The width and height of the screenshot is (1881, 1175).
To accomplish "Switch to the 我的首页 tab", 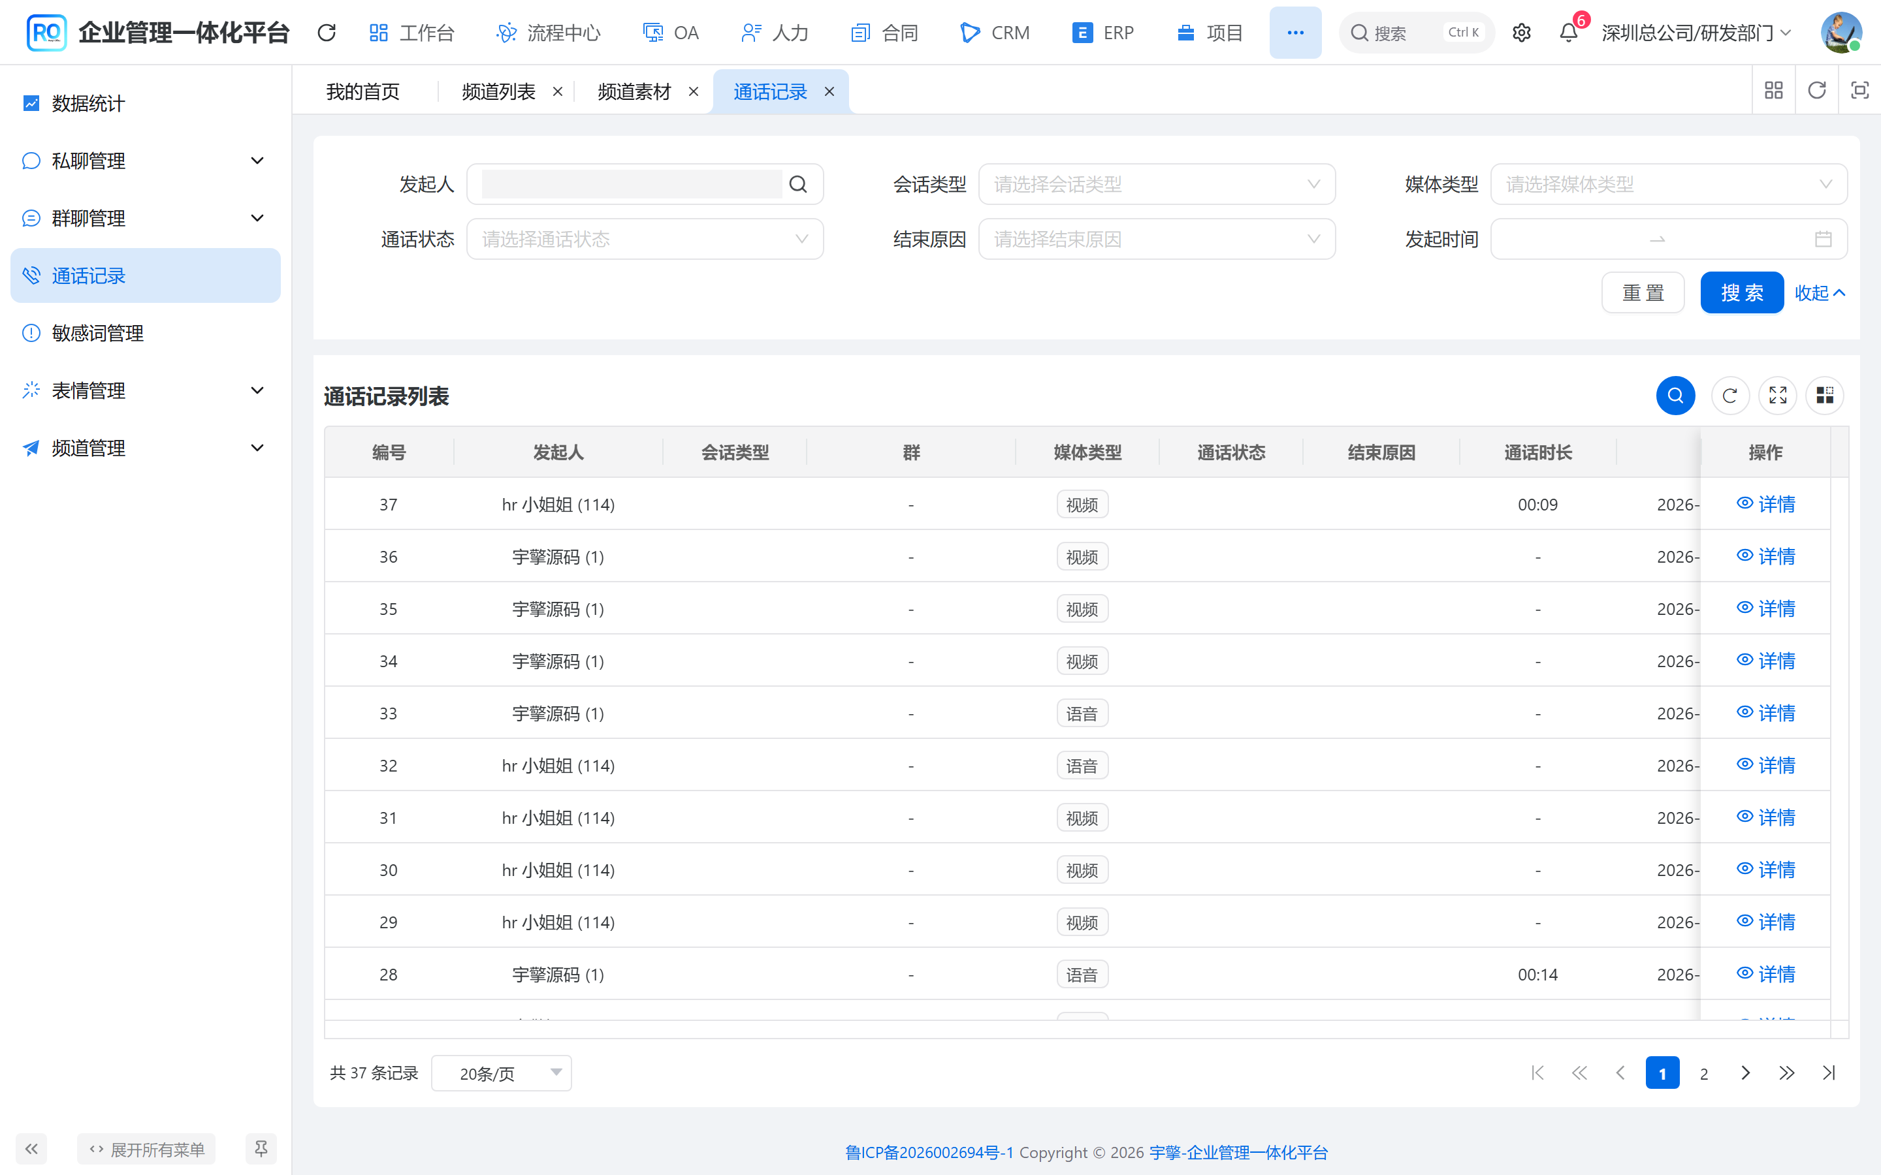I will (x=363, y=91).
